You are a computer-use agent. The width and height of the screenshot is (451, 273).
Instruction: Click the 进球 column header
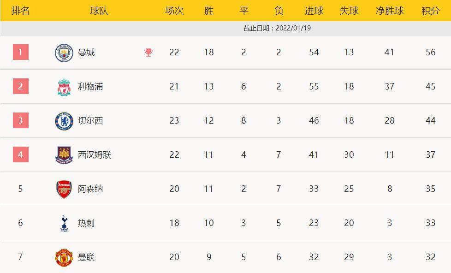click(314, 11)
